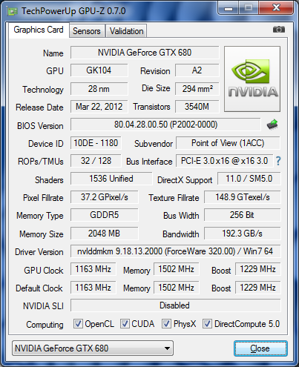Click the ROPs/TMUs field 32 / 128
299x367 pixels.
[96, 161]
